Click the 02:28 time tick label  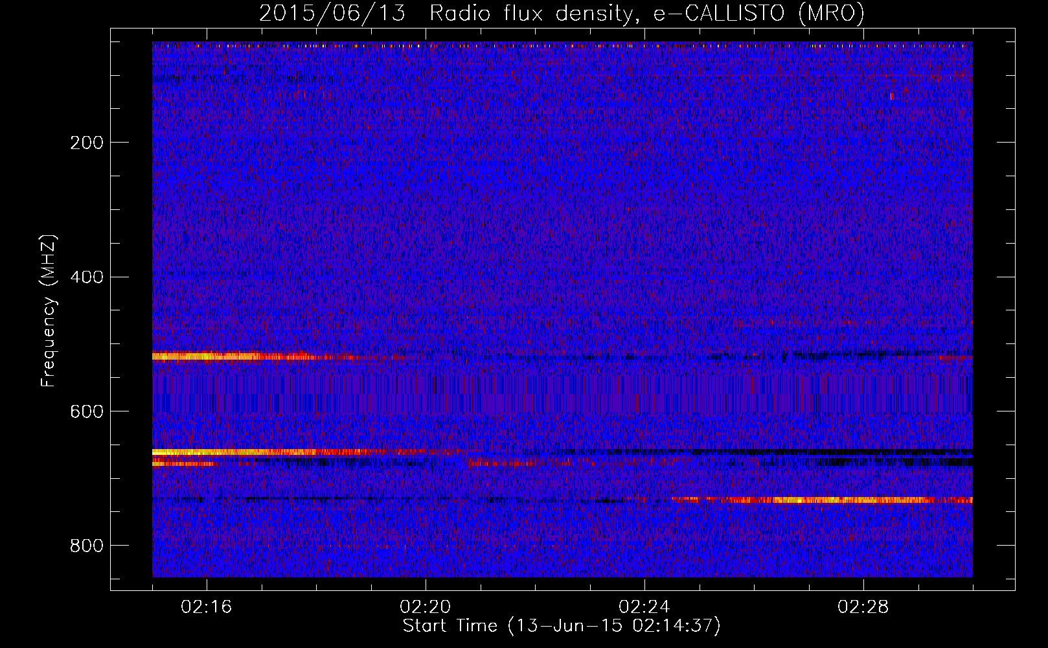(863, 607)
